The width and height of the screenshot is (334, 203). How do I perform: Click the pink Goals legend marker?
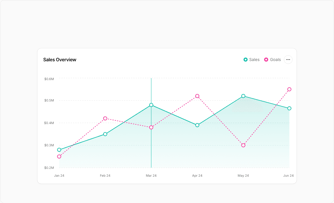coord(266,60)
